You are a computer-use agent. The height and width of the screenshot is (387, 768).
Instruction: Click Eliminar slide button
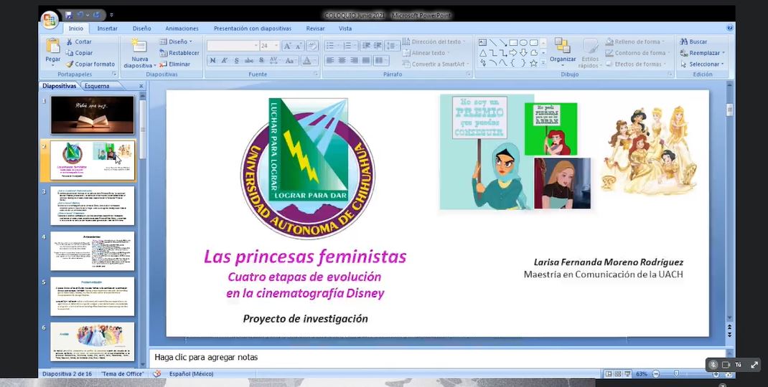[x=175, y=64]
